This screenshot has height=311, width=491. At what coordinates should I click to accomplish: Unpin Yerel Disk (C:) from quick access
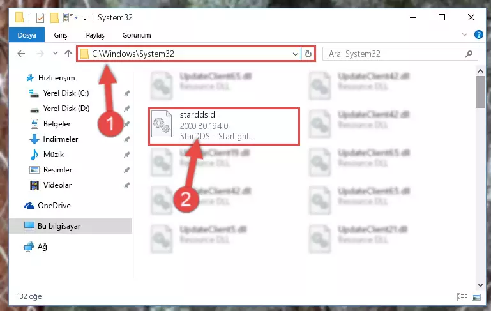(127, 93)
